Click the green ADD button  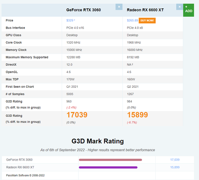tap(189, 10)
